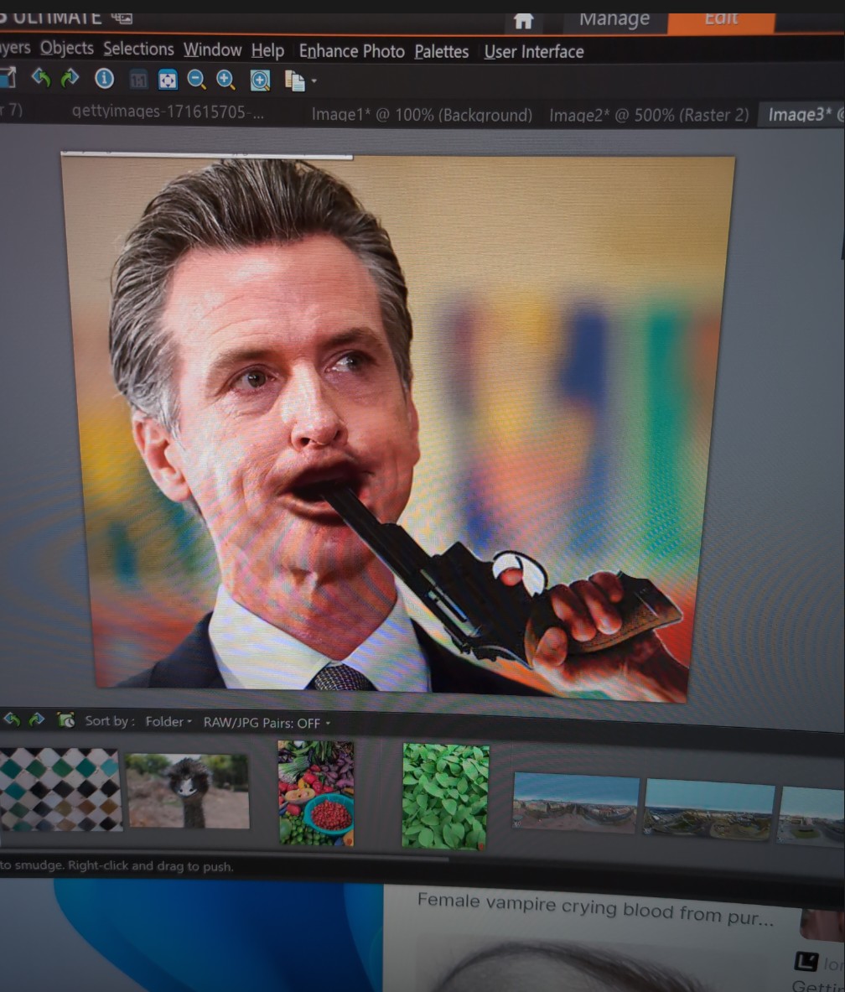The width and height of the screenshot is (845, 992).
Task: Switch to the gettyimages-171615705 document tab
Action: [x=168, y=112]
